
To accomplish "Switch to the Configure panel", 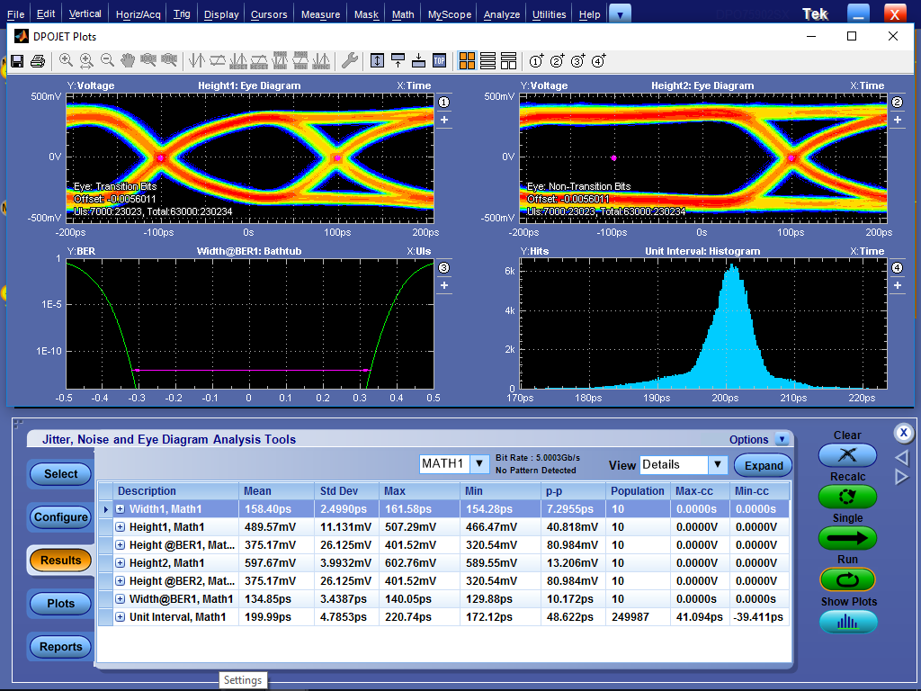I will pyautogui.click(x=60, y=517).
